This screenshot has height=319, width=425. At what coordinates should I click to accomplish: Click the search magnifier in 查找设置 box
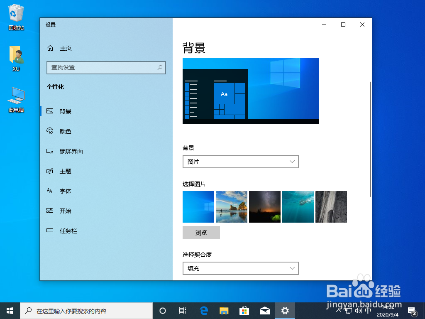point(160,68)
